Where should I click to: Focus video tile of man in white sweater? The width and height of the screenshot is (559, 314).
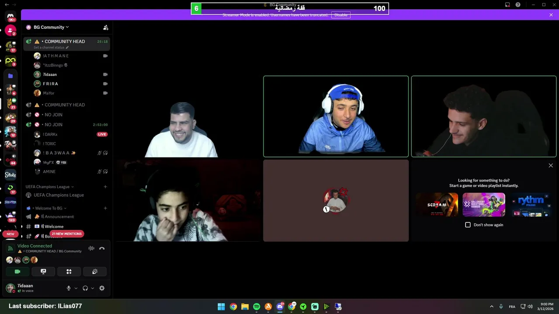pyautogui.click(x=188, y=116)
